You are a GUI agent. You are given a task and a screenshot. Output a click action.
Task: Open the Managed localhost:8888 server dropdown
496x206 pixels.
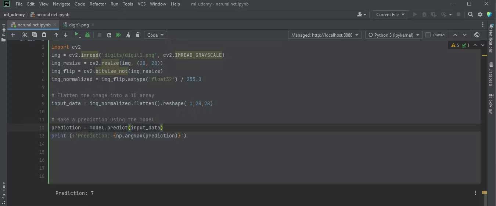tap(325, 35)
